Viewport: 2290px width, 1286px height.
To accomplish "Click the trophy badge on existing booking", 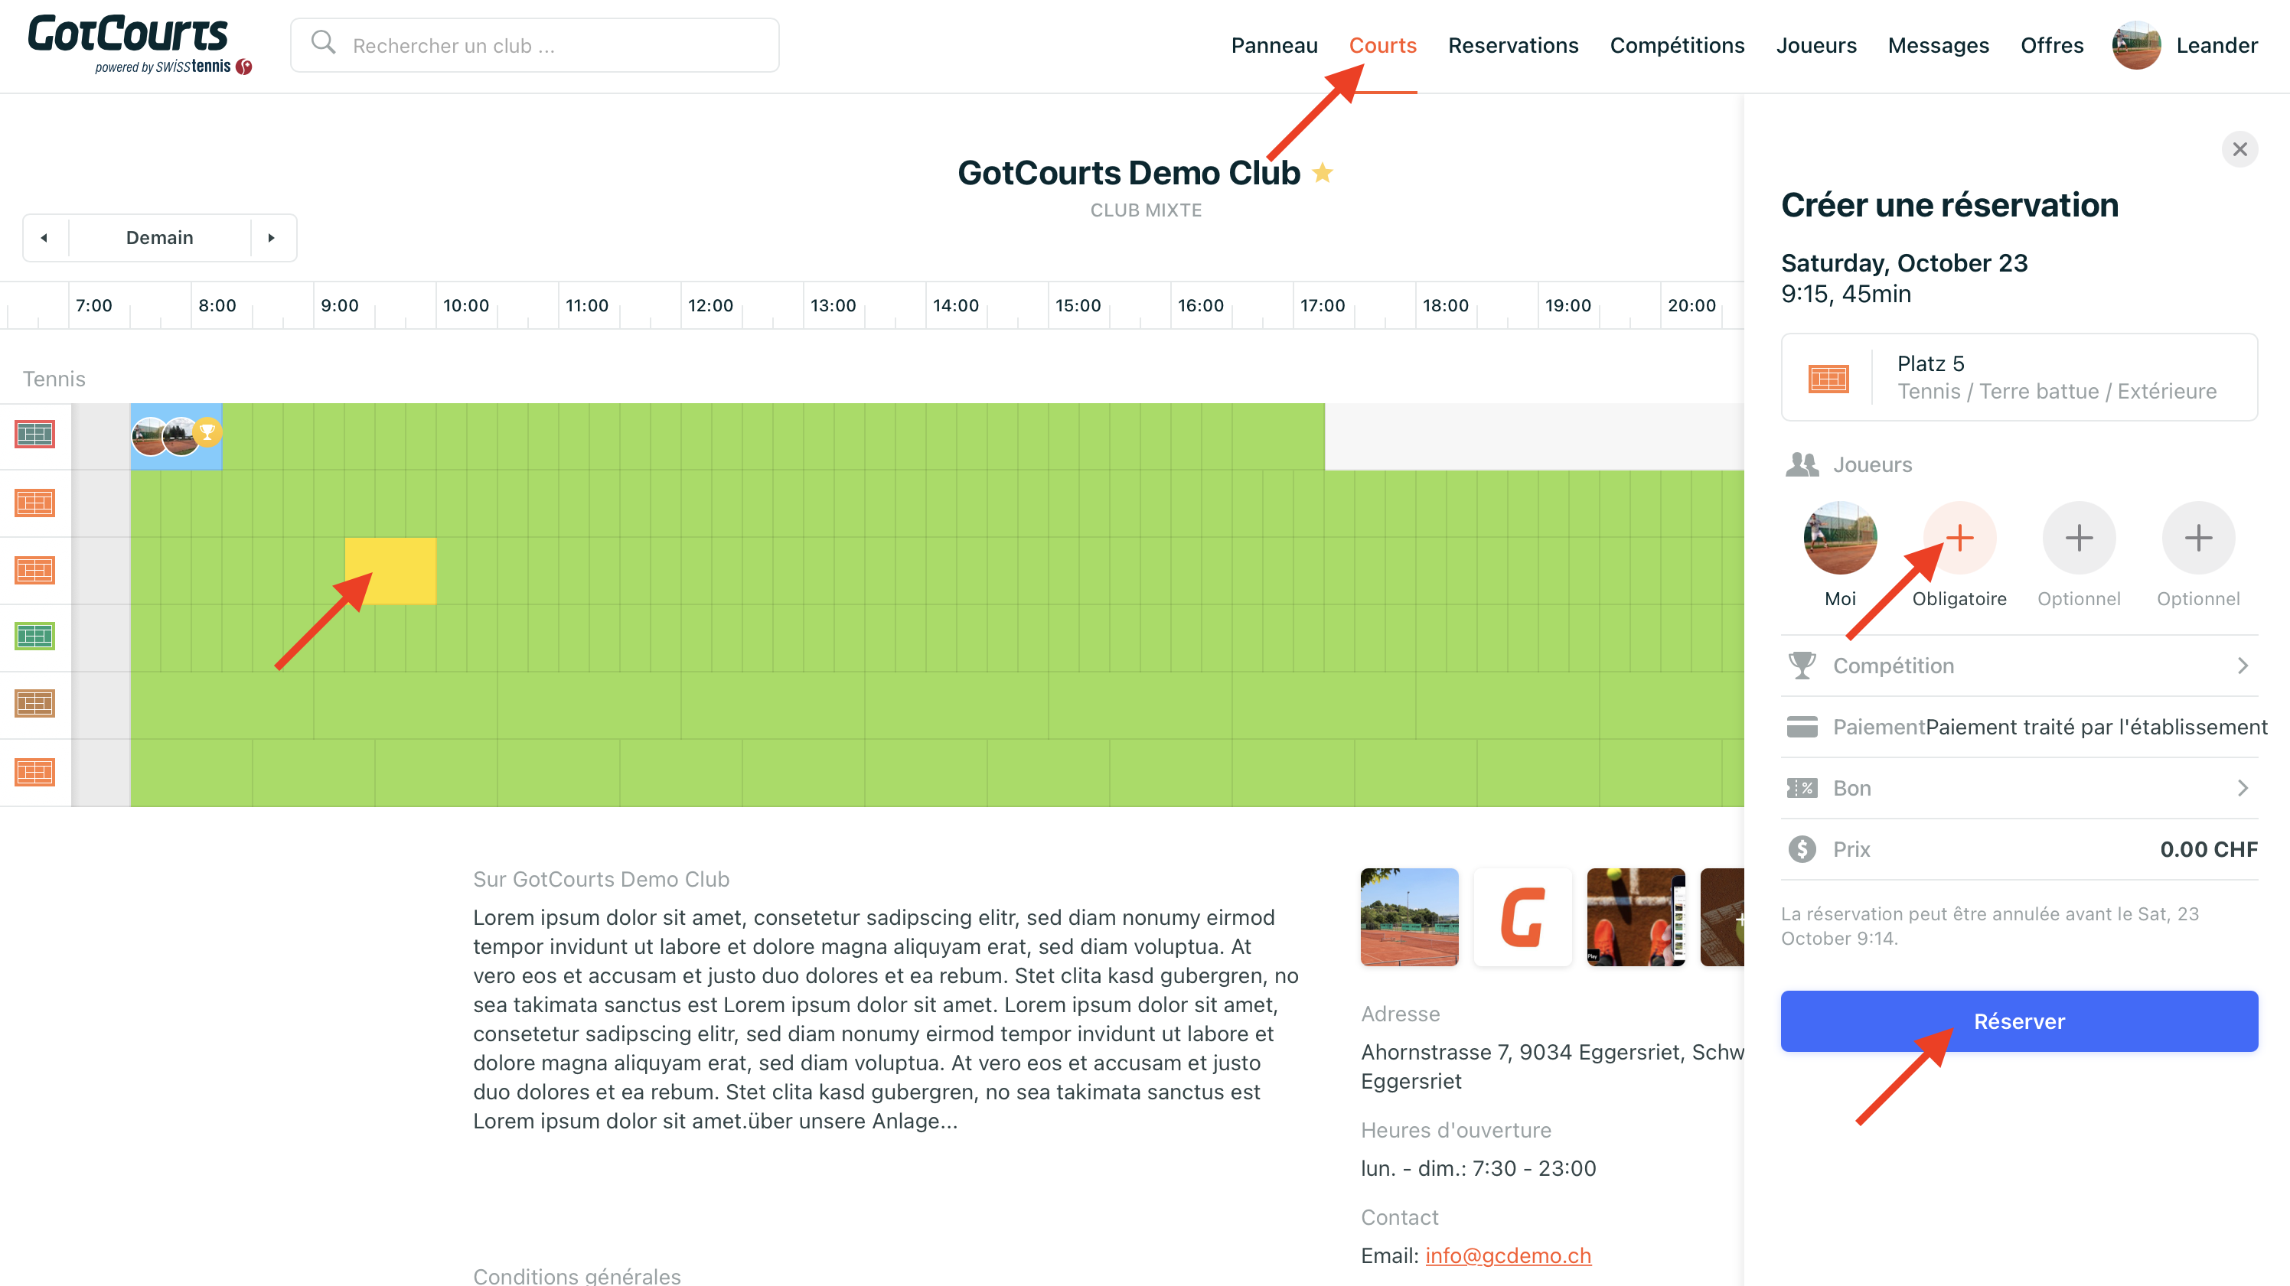I will click(x=207, y=432).
